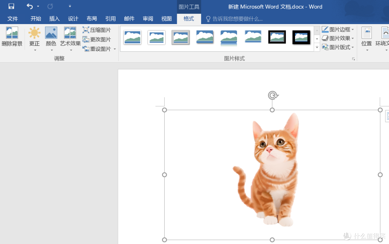The width and height of the screenshot is (389, 244).
Task: Open the 图片样式 dialog launcher icon
Action: pos(354,59)
